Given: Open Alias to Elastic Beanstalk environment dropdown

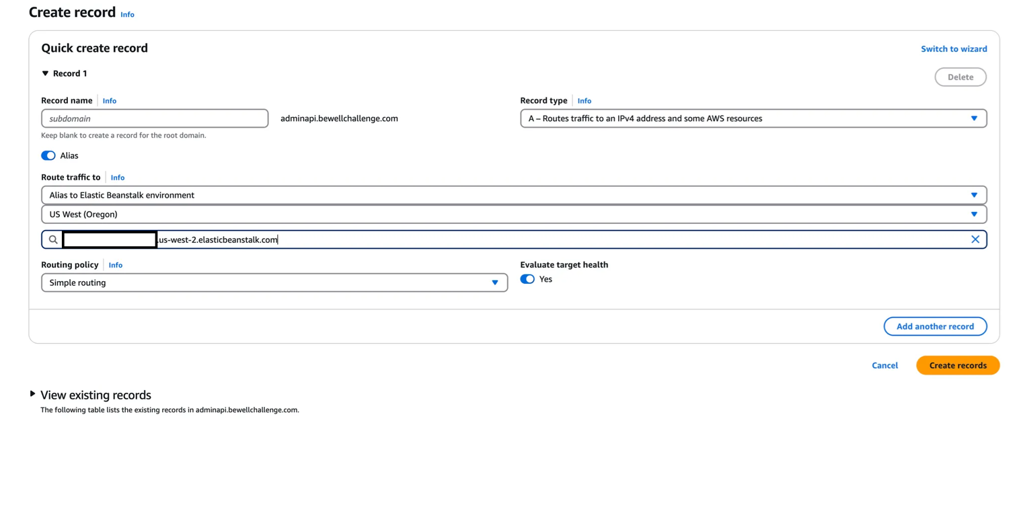Looking at the screenshot, I should pos(514,195).
